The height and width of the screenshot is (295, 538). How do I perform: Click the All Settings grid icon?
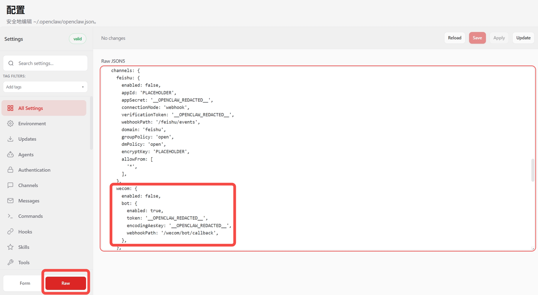pos(11,108)
